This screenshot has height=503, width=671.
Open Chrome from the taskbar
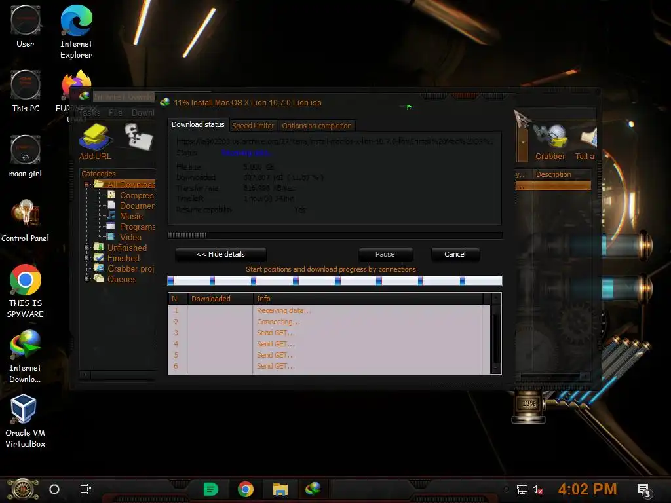coord(246,489)
